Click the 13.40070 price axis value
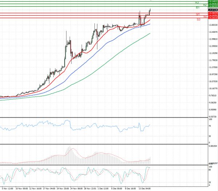The image size is (218, 191). [x=213, y=32]
